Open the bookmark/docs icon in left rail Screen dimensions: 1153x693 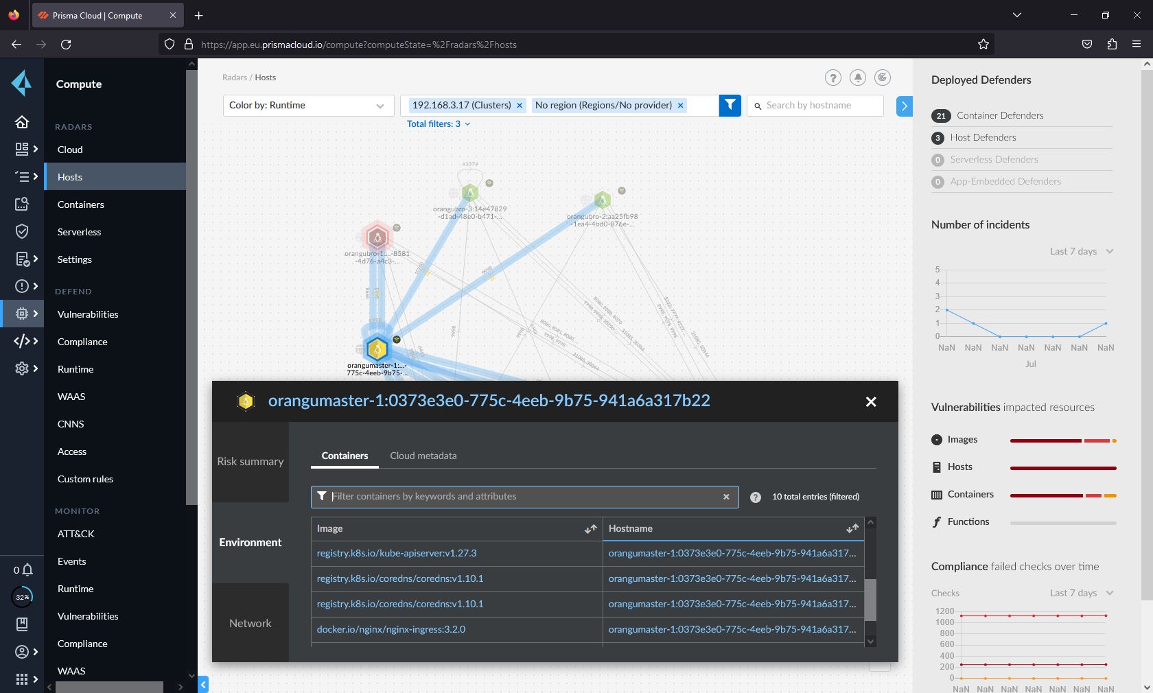22,624
